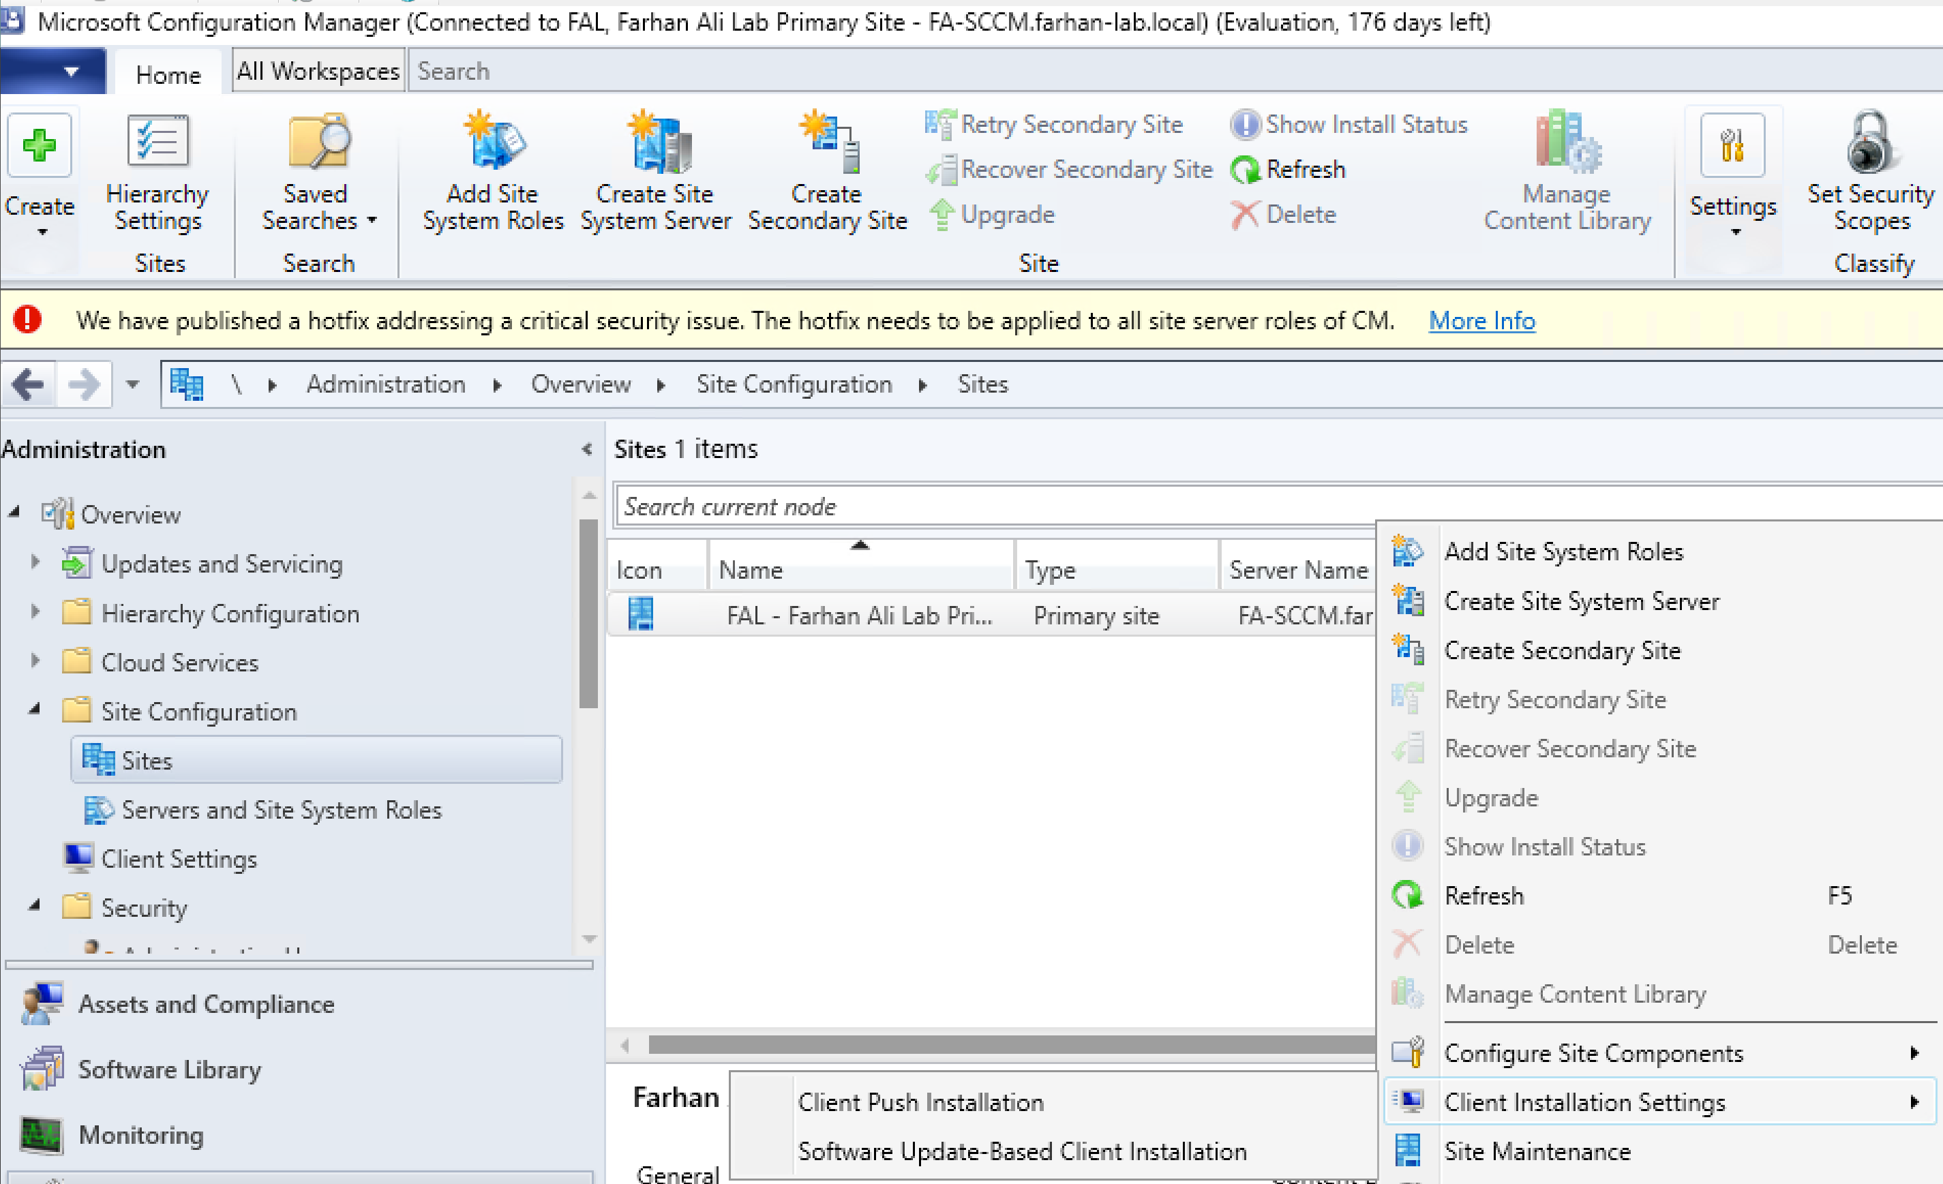
Task: Open the Saved Searches dropdown
Action: 318,207
